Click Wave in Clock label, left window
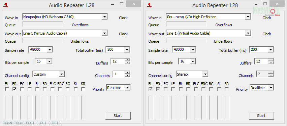The height and width of the screenshot is (126, 287). click(x=123, y=18)
